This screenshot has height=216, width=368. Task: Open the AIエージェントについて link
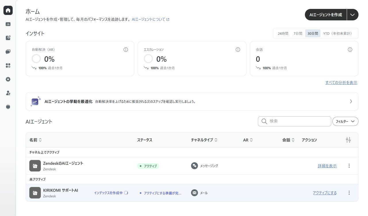click(x=150, y=20)
